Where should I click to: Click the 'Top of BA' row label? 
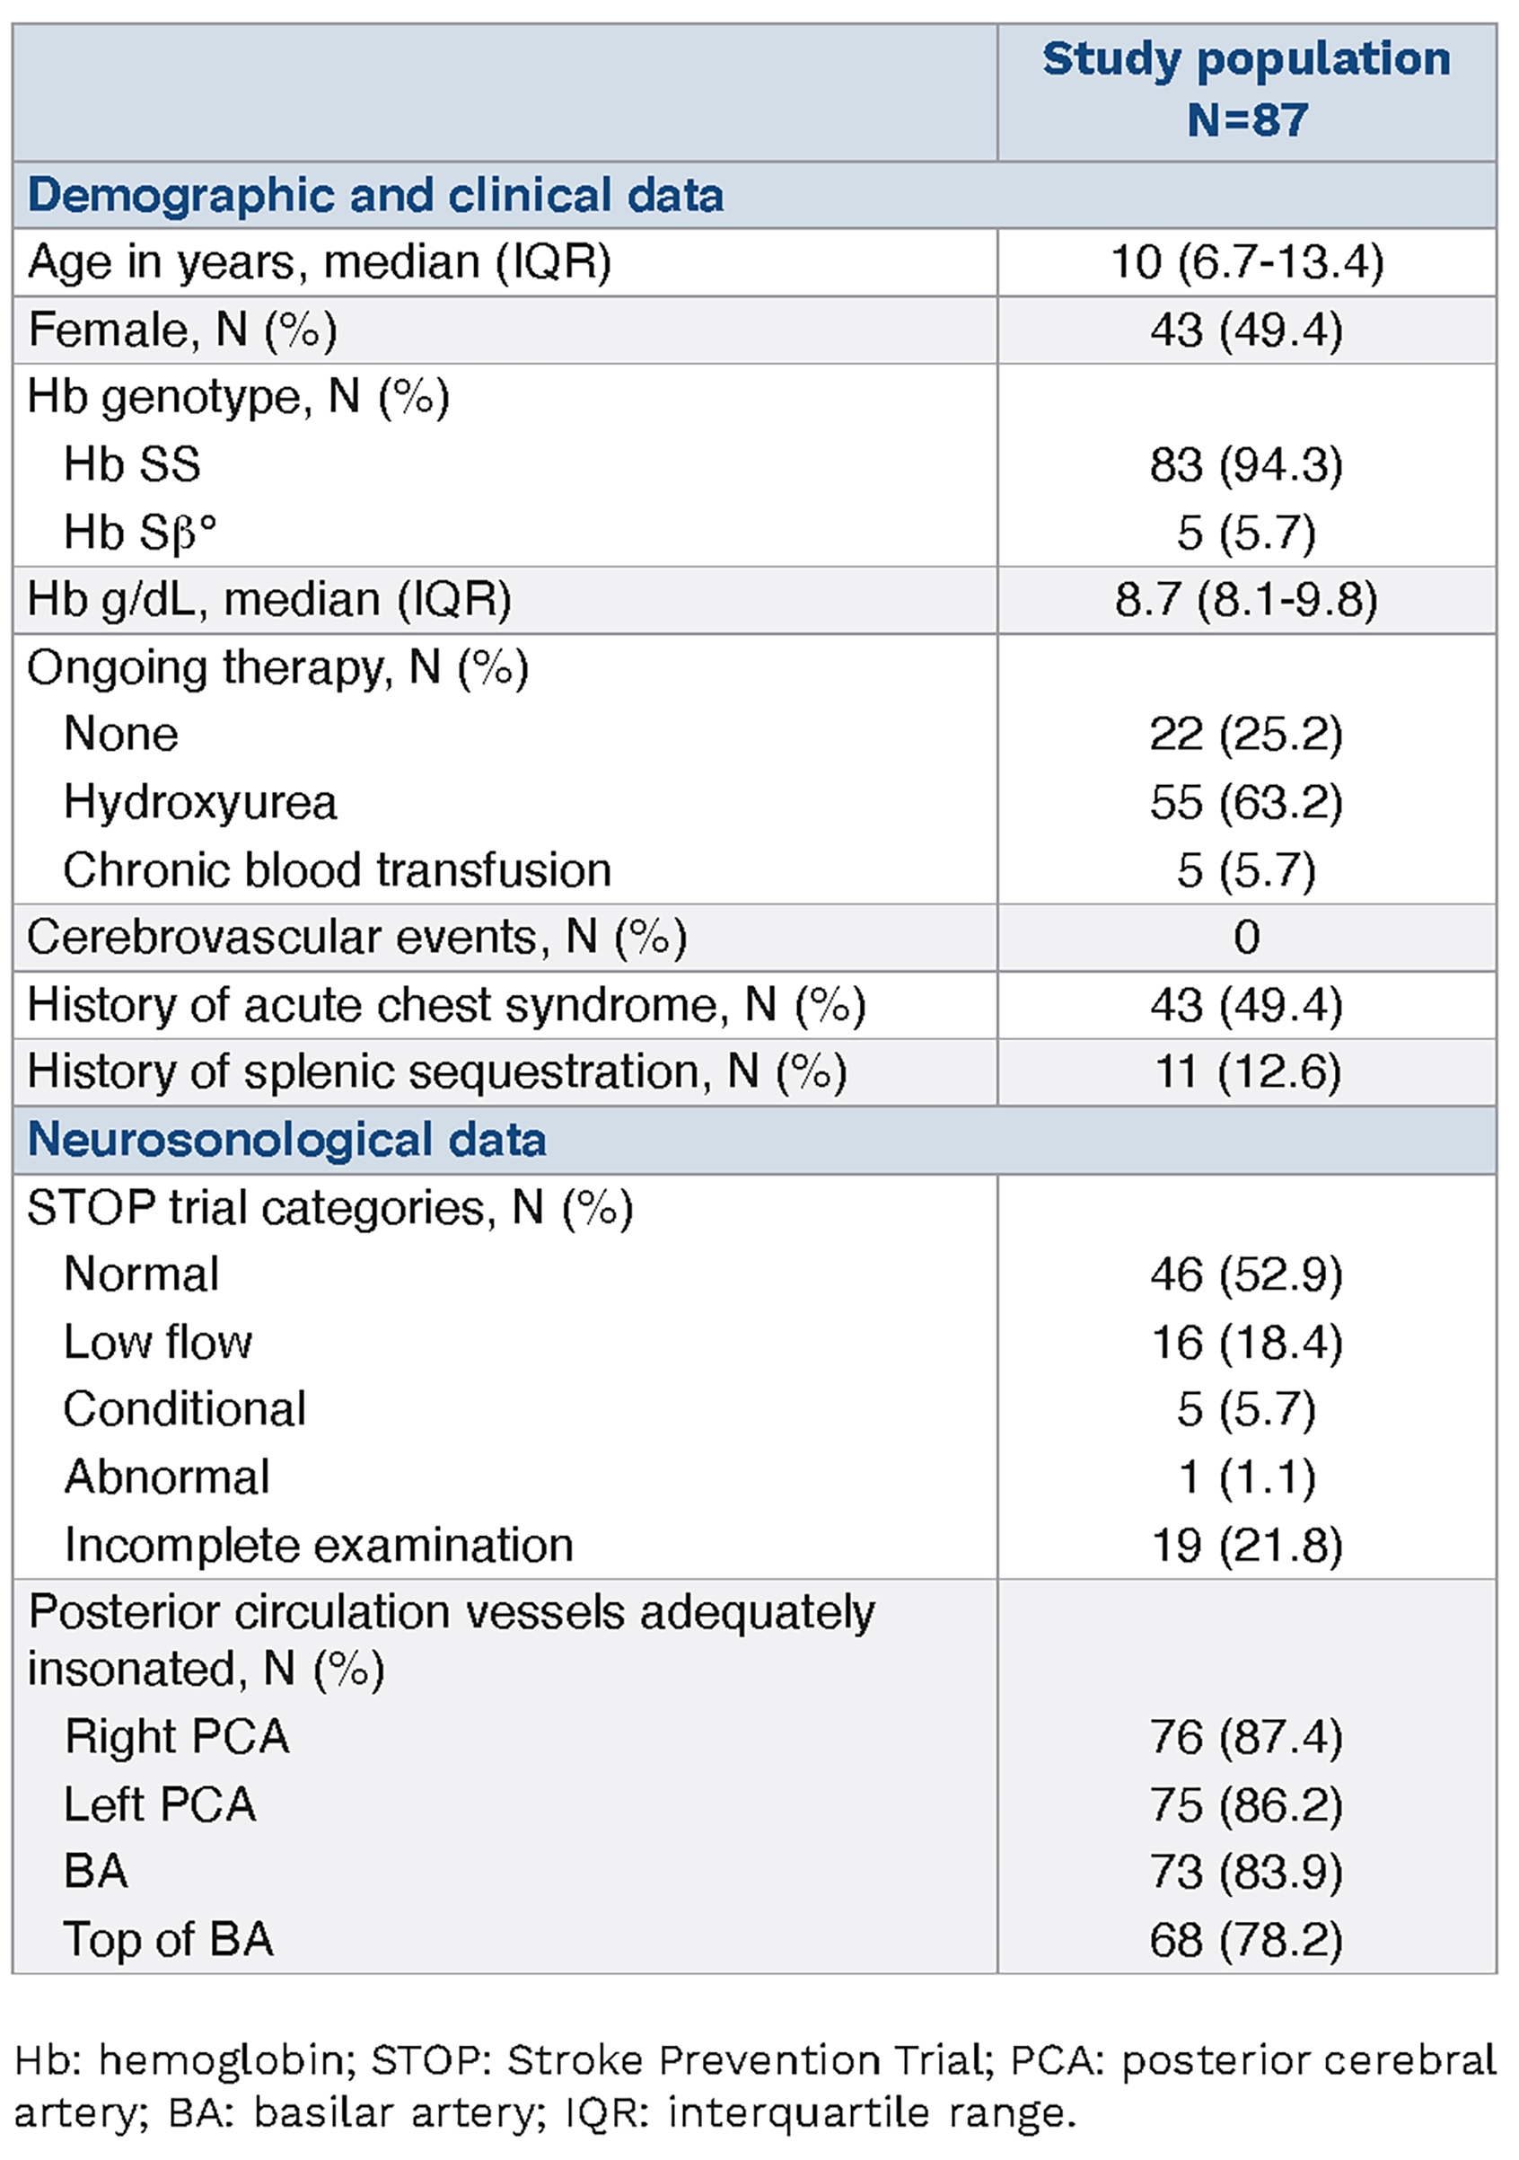pyautogui.click(x=169, y=1939)
